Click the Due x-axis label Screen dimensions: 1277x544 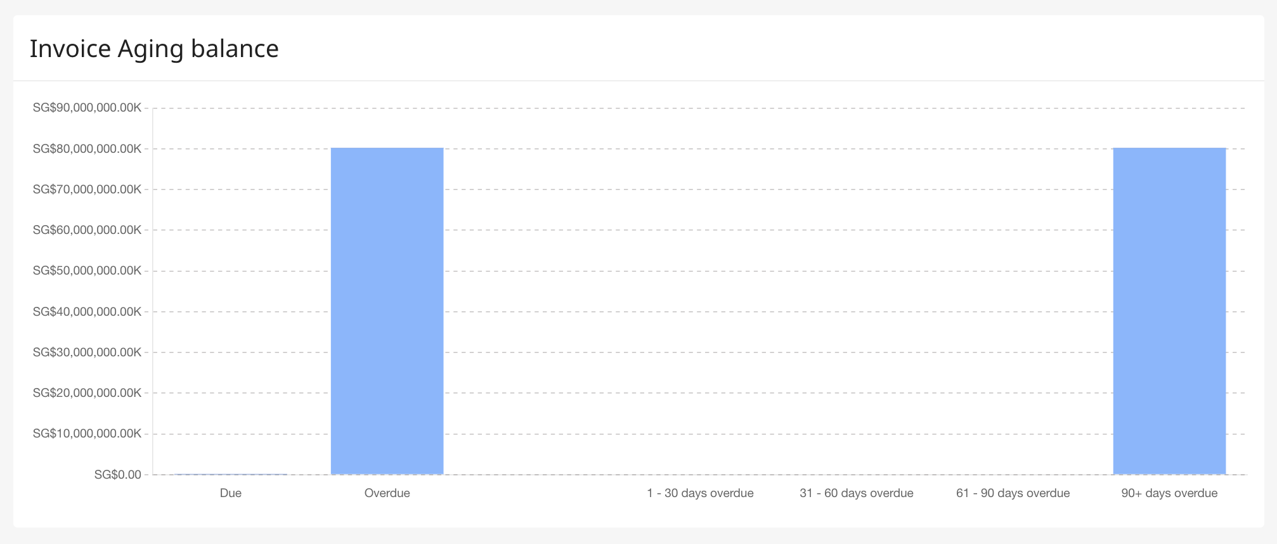click(x=231, y=493)
